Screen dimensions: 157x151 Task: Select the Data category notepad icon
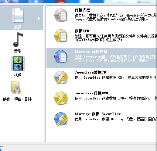pos(18,15)
